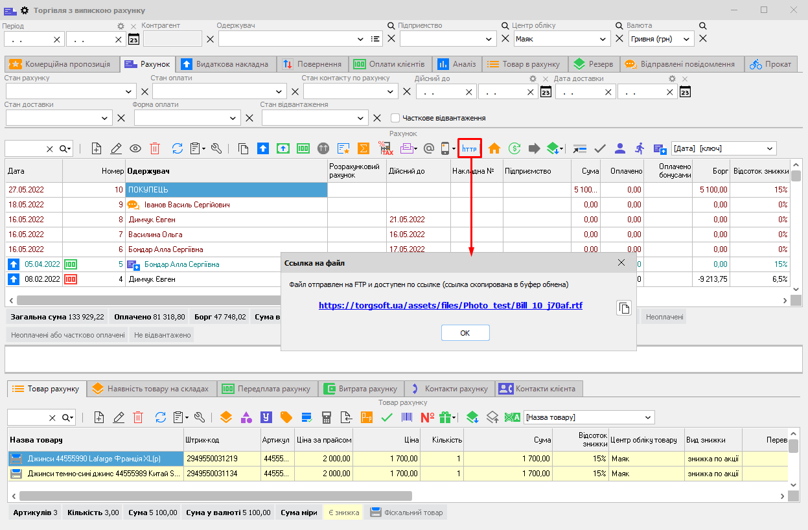Click the calculator icon in goods toolbar

327,417
